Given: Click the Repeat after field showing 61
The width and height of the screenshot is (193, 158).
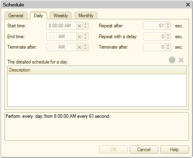Looking at the screenshot, I should point(154,26).
